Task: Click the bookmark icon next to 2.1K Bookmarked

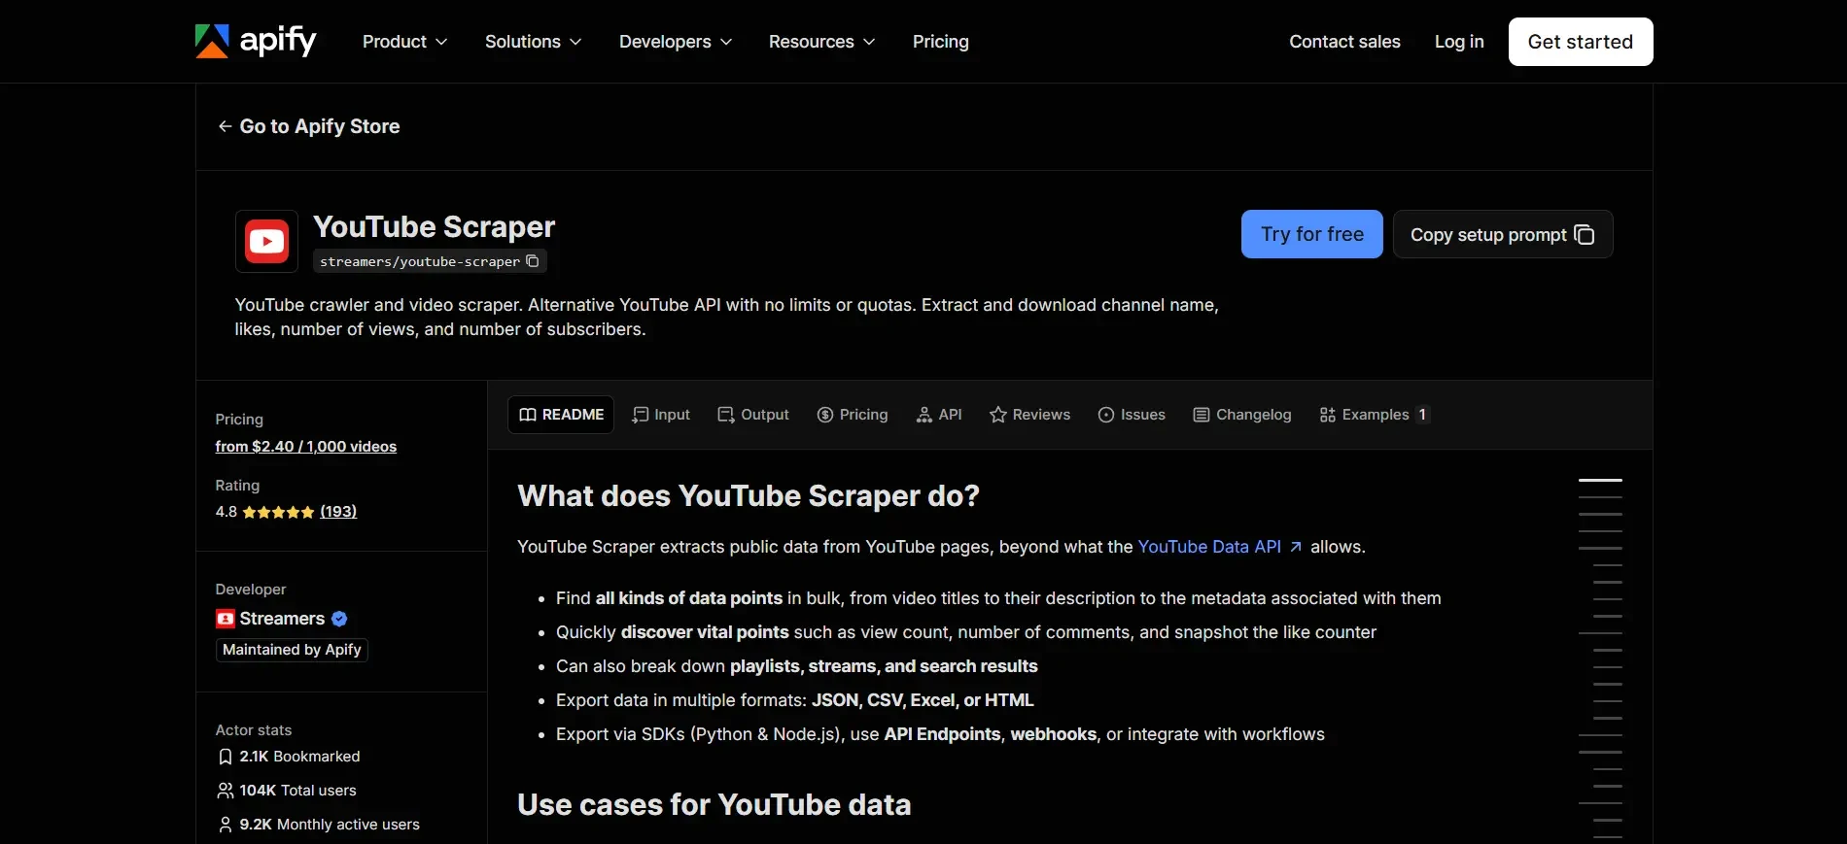Action: (x=226, y=757)
